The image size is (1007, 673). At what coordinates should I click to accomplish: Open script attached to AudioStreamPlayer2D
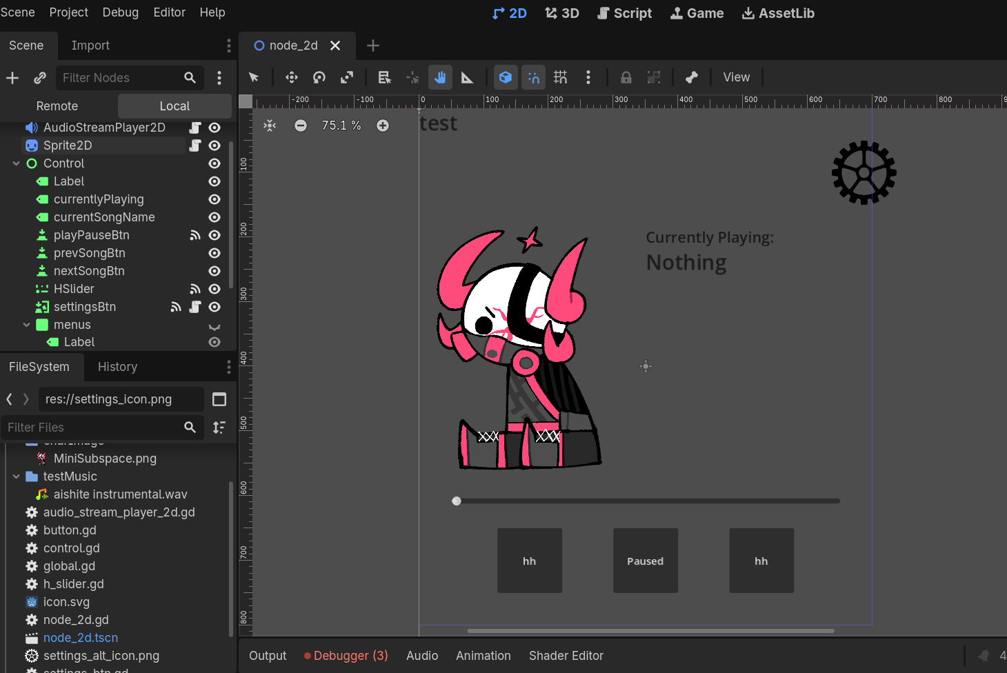195,128
